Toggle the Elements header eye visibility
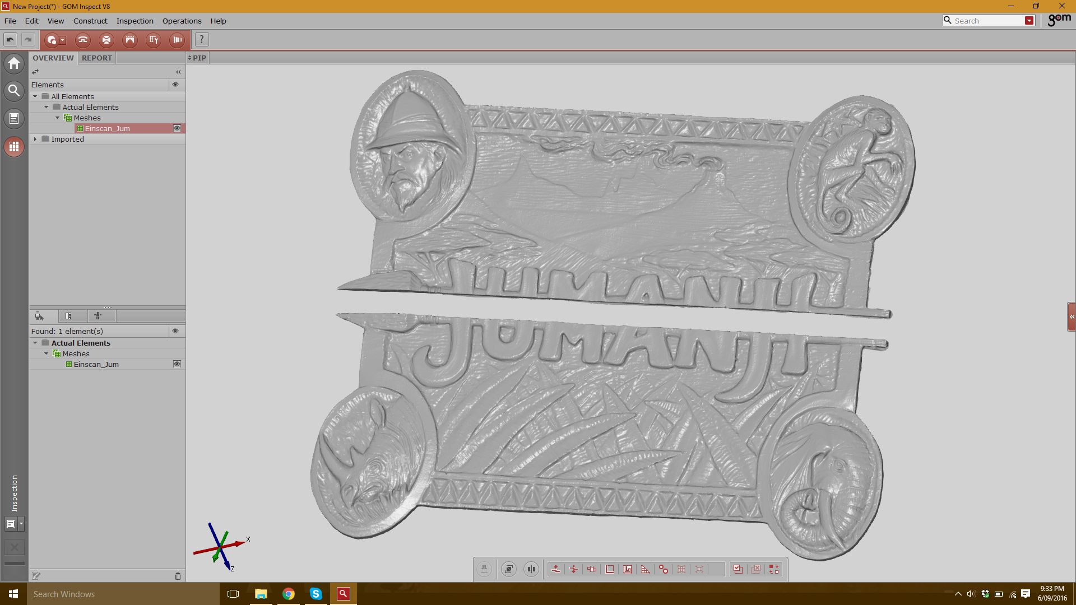This screenshot has height=605, width=1076. (x=175, y=85)
